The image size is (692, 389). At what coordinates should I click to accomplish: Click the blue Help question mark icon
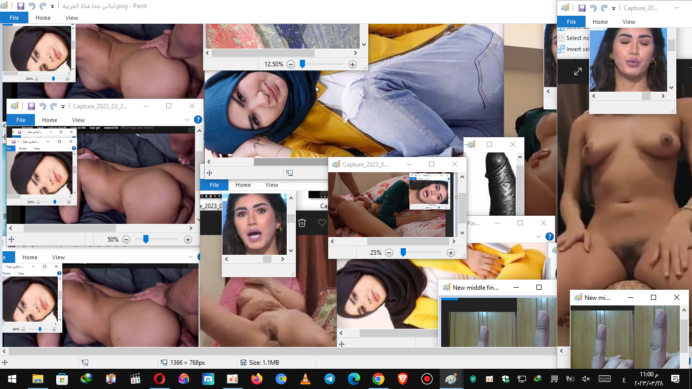click(198, 120)
